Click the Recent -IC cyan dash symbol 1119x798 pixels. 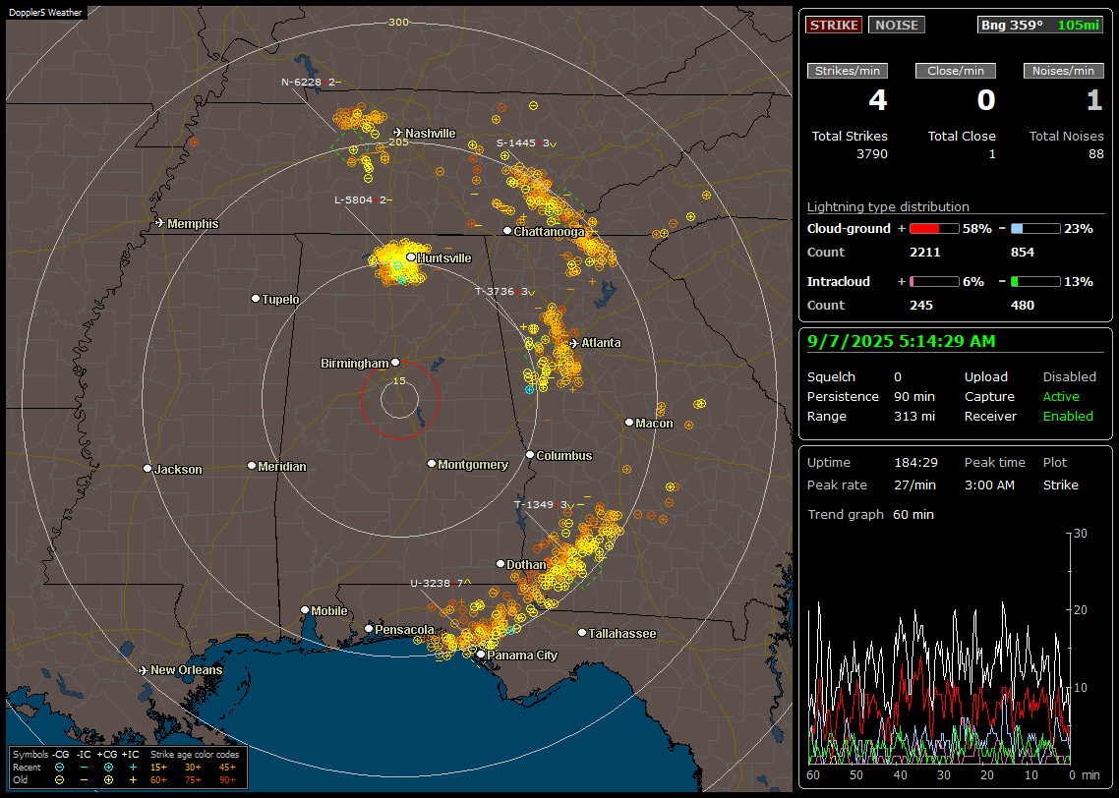(85, 768)
